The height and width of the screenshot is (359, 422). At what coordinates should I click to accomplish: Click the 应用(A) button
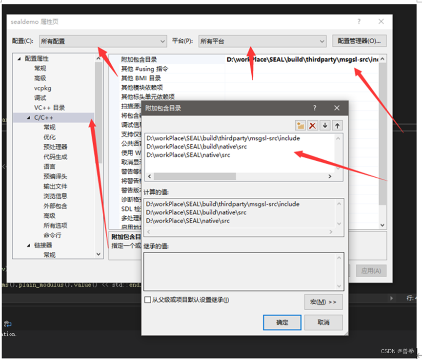(x=371, y=271)
